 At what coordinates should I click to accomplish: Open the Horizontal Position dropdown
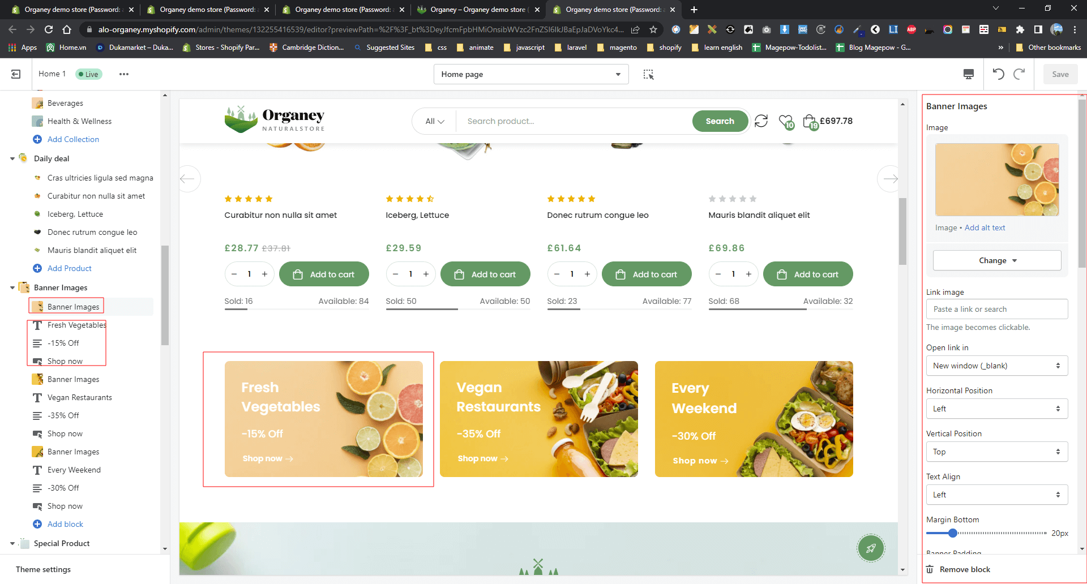point(996,409)
